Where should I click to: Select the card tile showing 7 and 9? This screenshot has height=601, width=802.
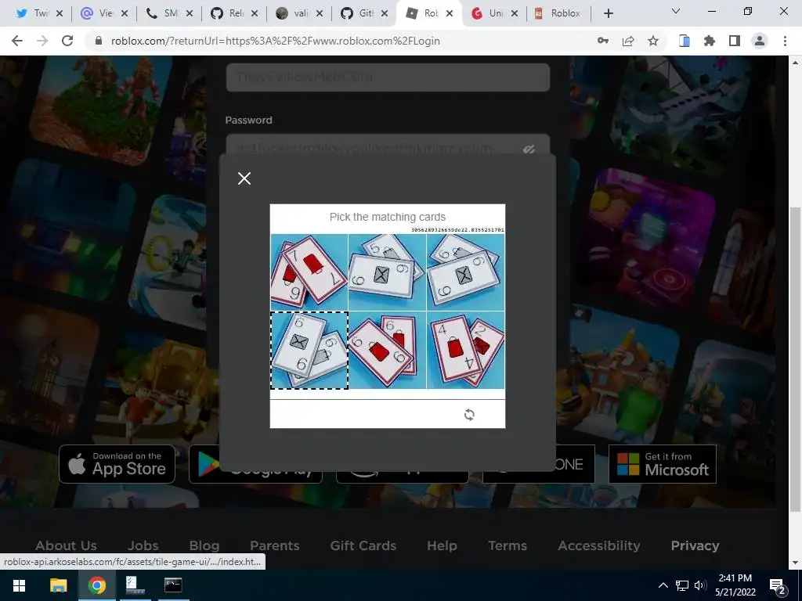[309, 272]
